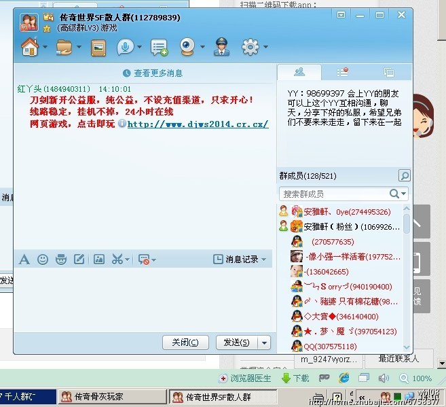Screen dimensions: 446x407
Task: Click the 关闭(C) close button
Action: coord(185,342)
